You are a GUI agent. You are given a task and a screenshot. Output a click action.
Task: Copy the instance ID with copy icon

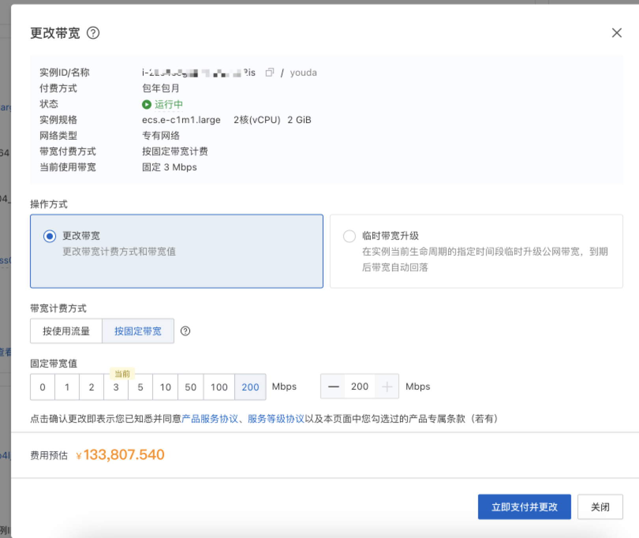[269, 72]
